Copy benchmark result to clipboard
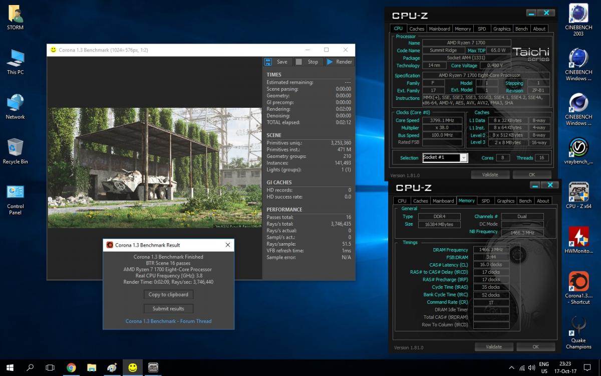 pyautogui.click(x=168, y=295)
